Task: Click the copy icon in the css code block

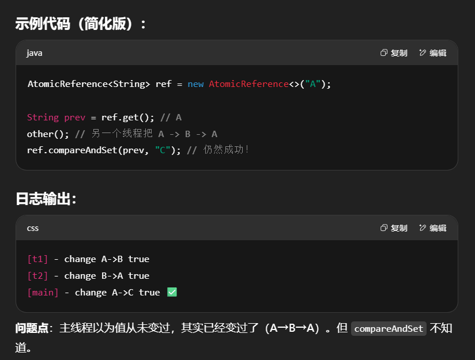Action: point(384,228)
